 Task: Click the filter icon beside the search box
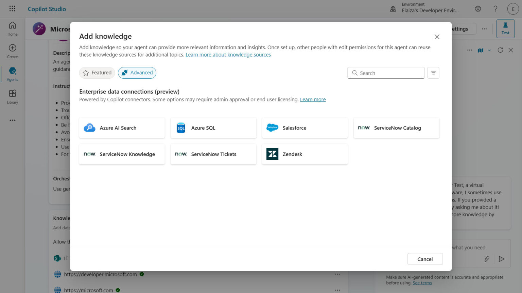click(433, 73)
